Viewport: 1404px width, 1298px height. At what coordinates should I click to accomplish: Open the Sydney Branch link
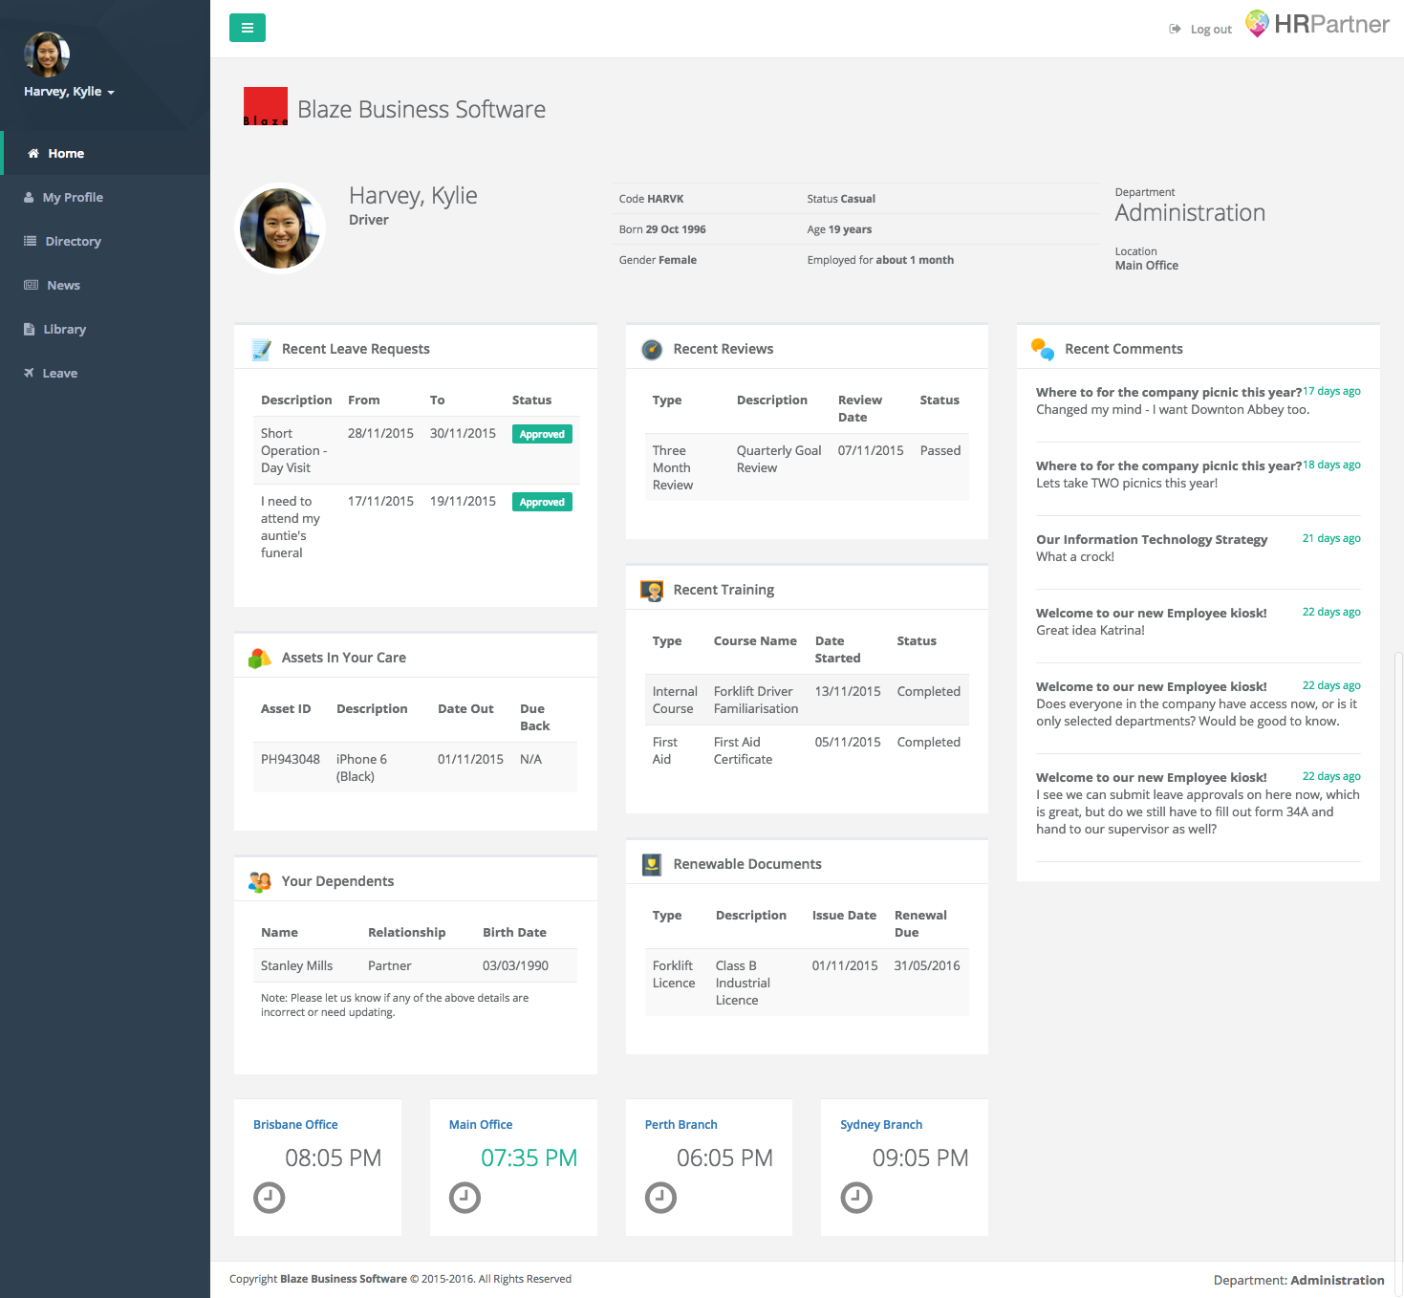(x=881, y=1125)
